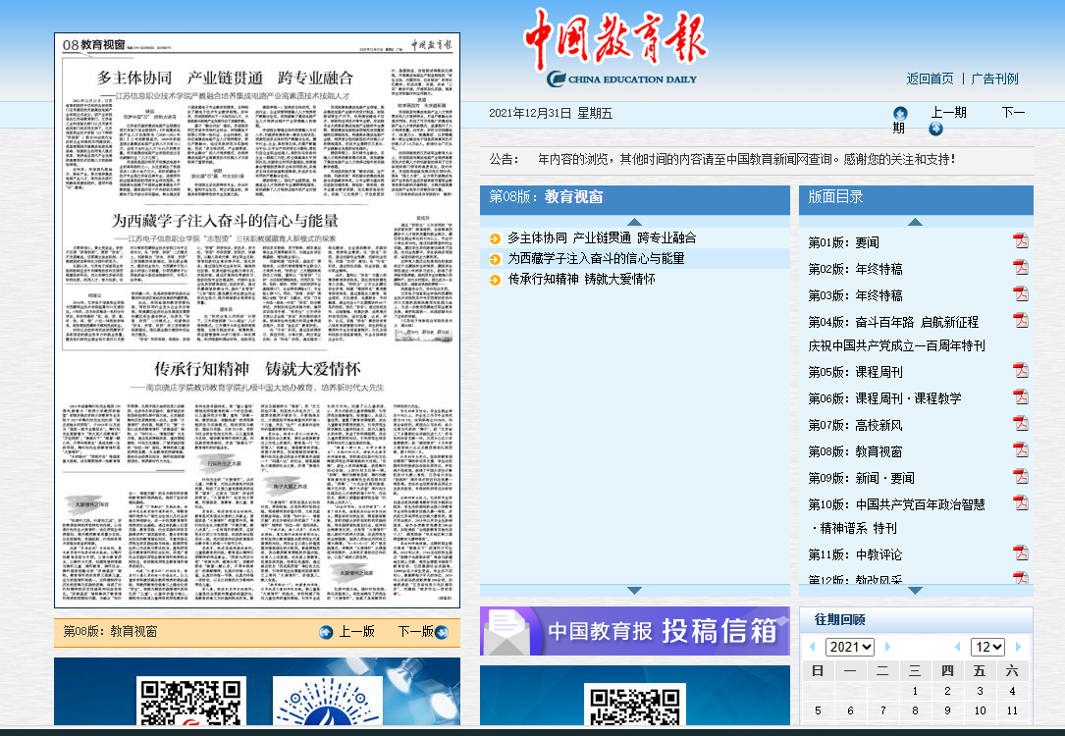The image size is (1065, 736).
Task: Download the PDF of 第05版 课程周刊
Action: coord(1020,371)
